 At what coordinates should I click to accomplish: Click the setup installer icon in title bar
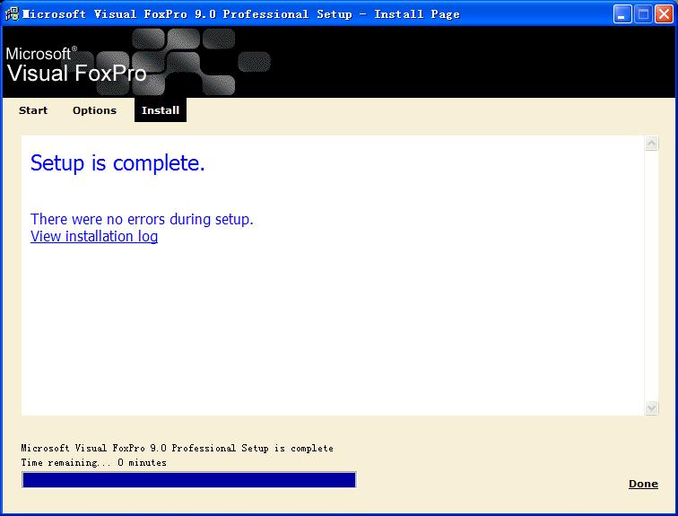13,14
